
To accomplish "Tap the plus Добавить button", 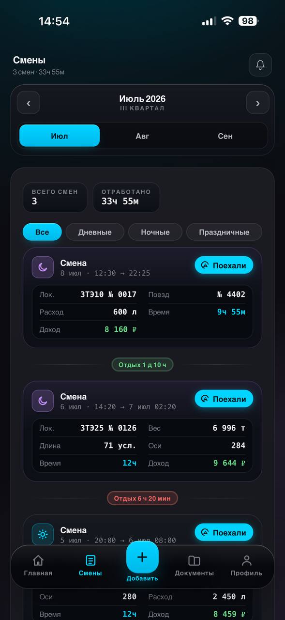I will coord(142,557).
